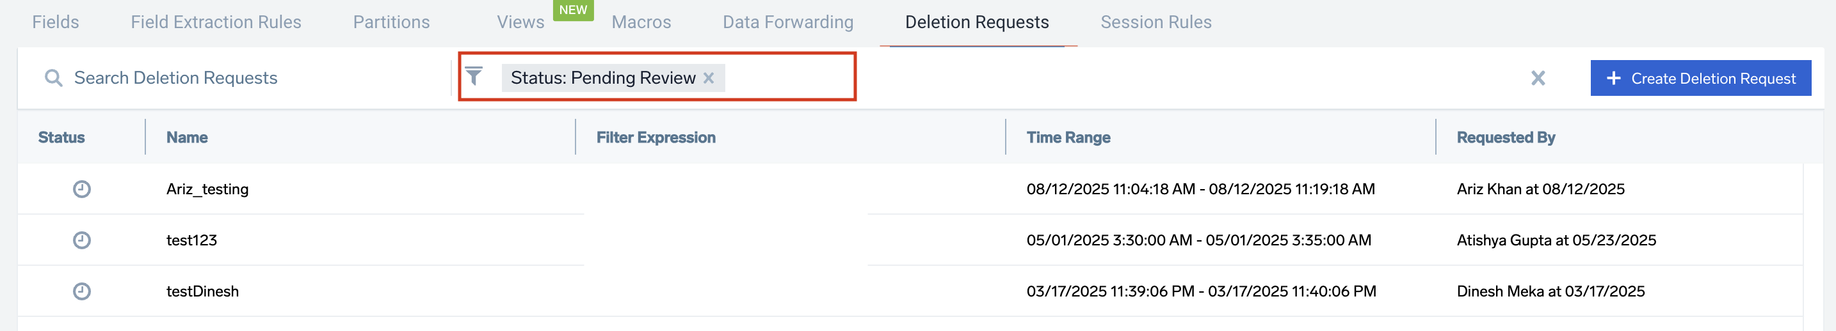
Task: Open the Field Extraction Rules tab
Action: (x=216, y=22)
